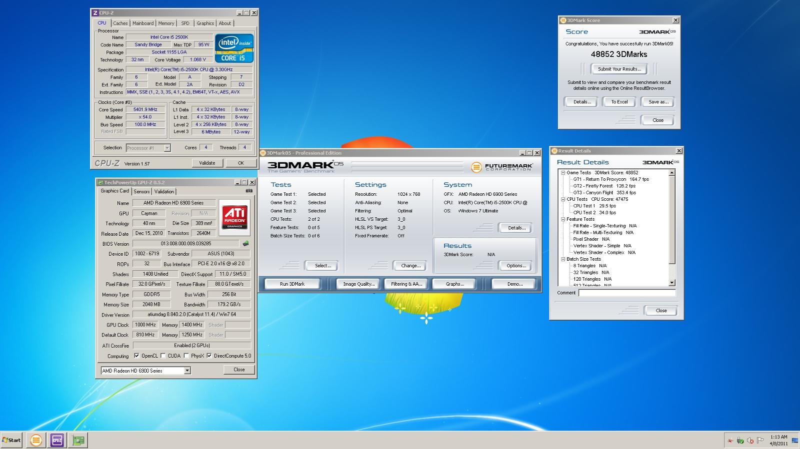Image resolution: width=800 pixels, height=449 pixels.
Task: Select GT1 - Return To Proxycon row
Action: coord(611,179)
